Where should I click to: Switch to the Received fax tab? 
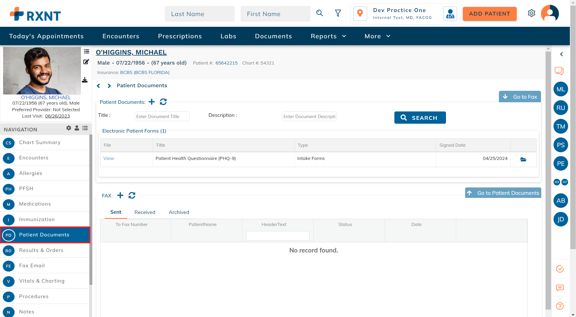click(x=145, y=212)
